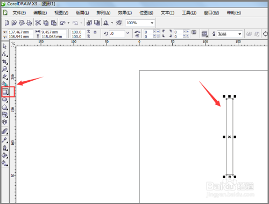This screenshot has height=204, width=269.
Task: Click the Copy toolbar icon
Action: coord(46,23)
